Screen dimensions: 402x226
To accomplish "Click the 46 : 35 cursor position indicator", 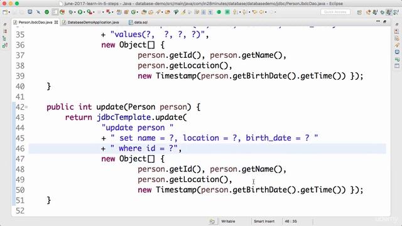I will pos(291,221).
